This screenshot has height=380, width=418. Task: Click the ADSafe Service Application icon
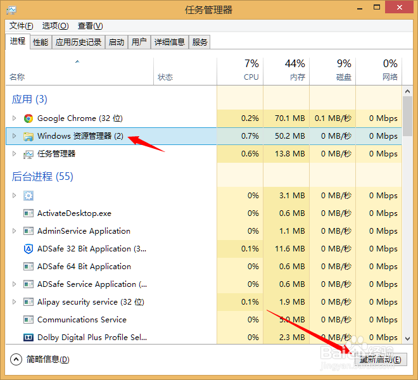[x=28, y=284]
